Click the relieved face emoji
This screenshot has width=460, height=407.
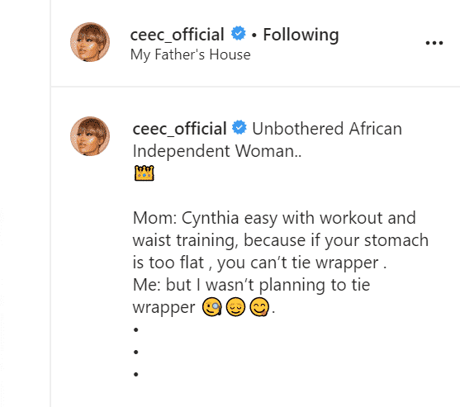pos(235,307)
